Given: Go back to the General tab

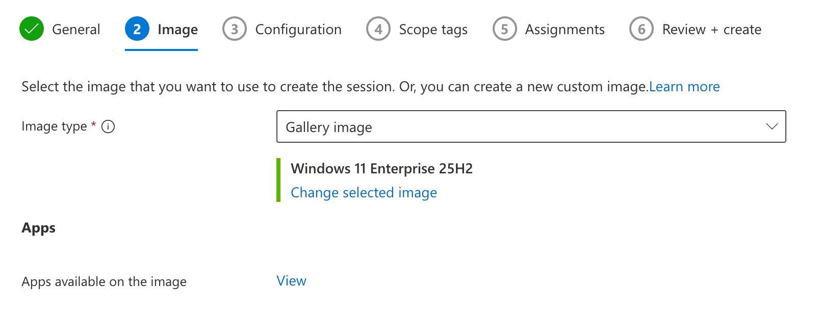Looking at the screenshot, I should tap(76, 30).
